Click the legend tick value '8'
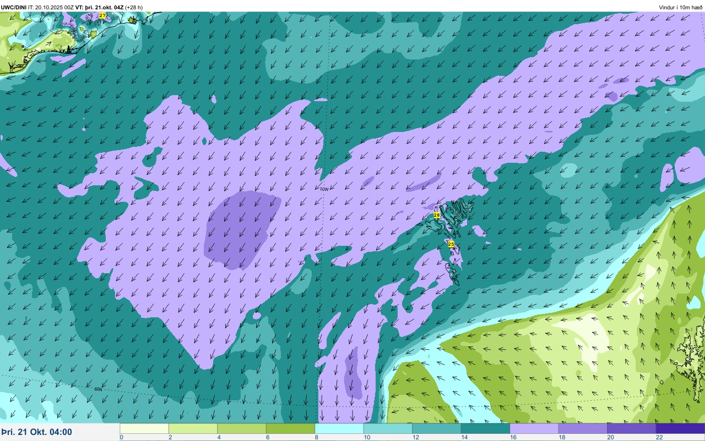The width and height of the screenshot is (705, 441). (316, 437)
